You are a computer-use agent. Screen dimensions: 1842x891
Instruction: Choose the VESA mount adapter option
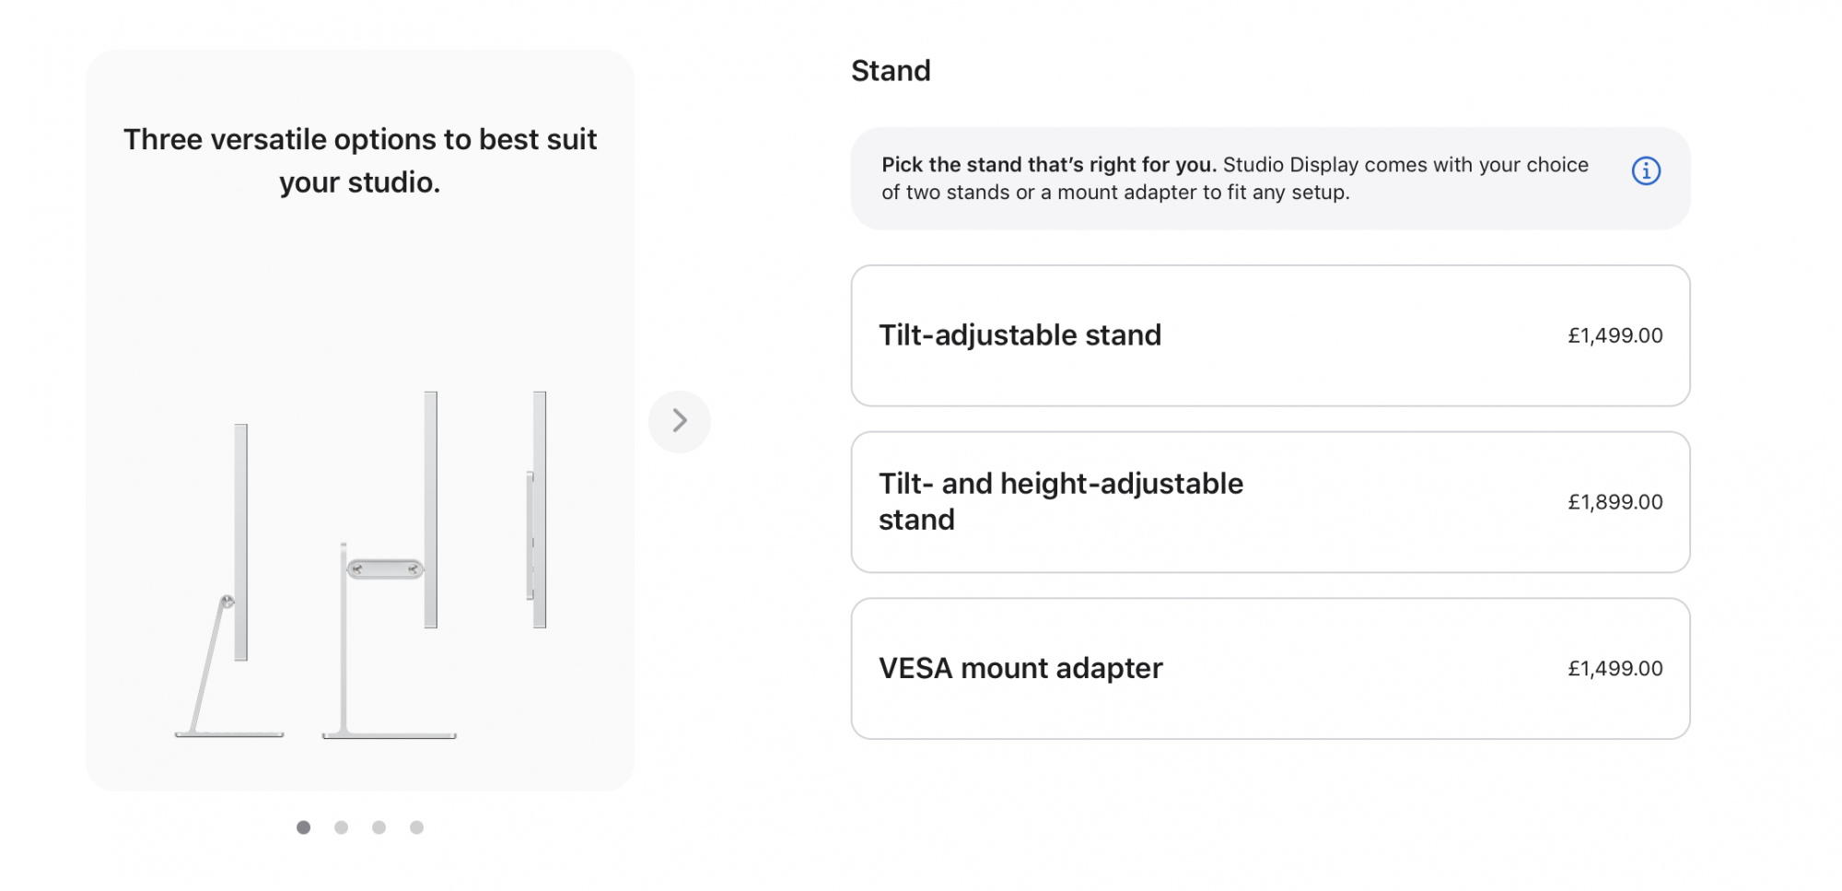[x=1270, y=669]
